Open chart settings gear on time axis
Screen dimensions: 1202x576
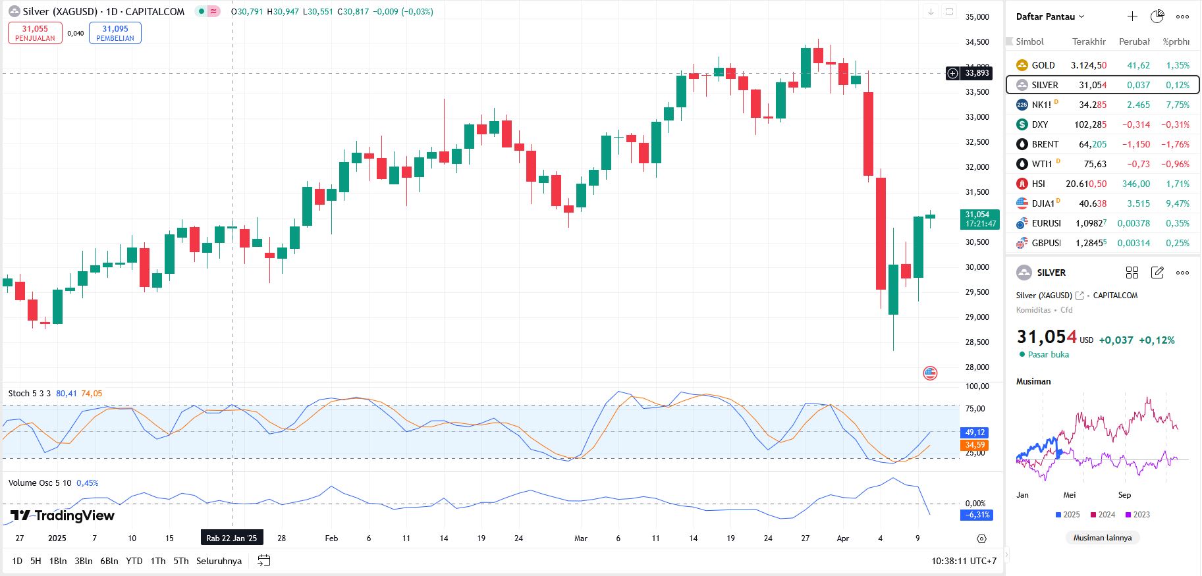coord(981,538)
